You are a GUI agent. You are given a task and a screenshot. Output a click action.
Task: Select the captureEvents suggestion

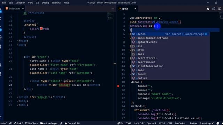(x=170, y=42)
